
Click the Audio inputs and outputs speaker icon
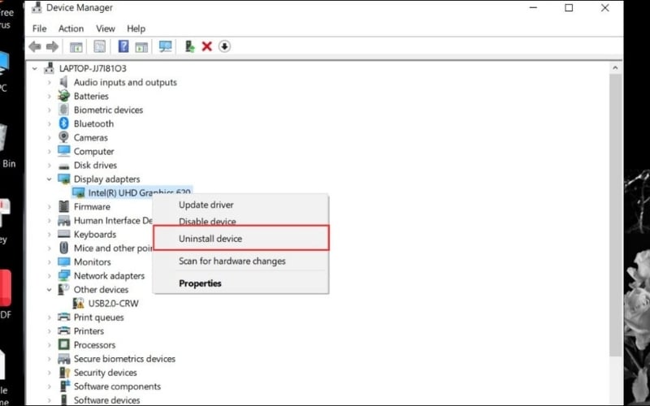[x=64, y=82]
